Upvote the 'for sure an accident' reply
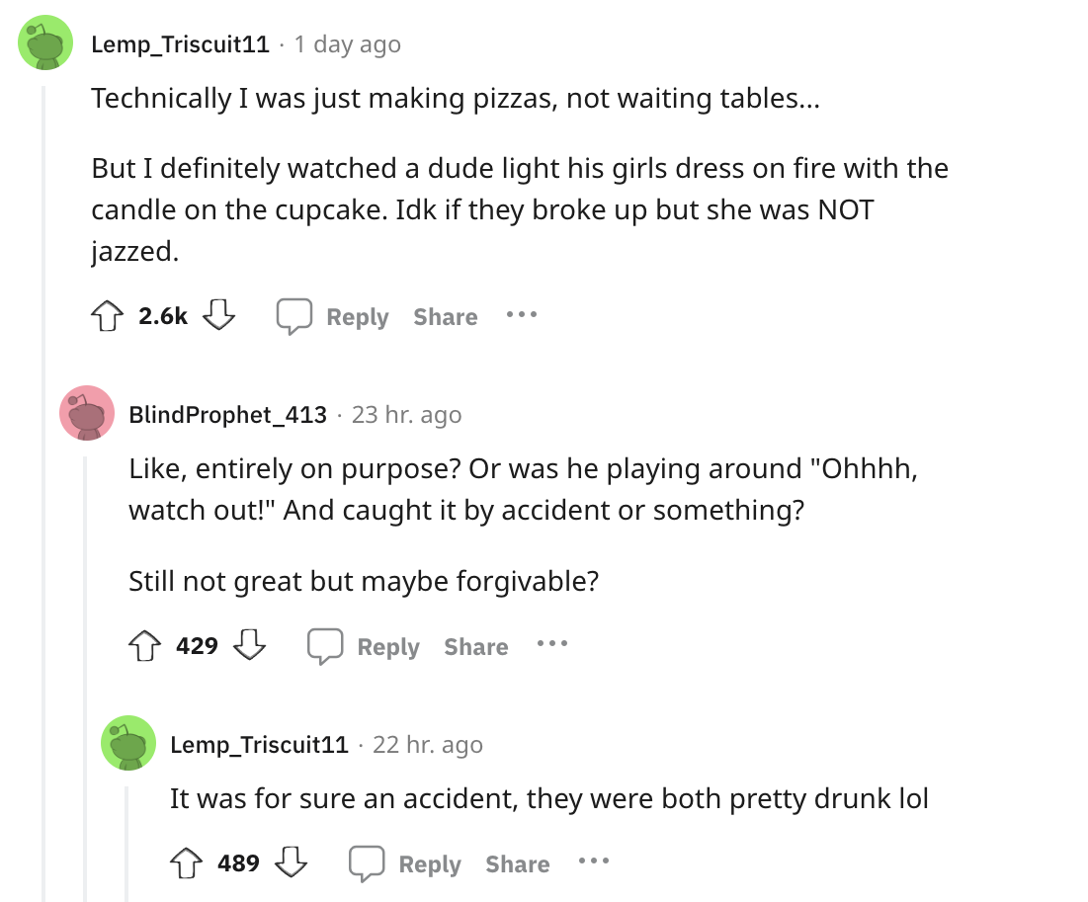 point(185,863)
